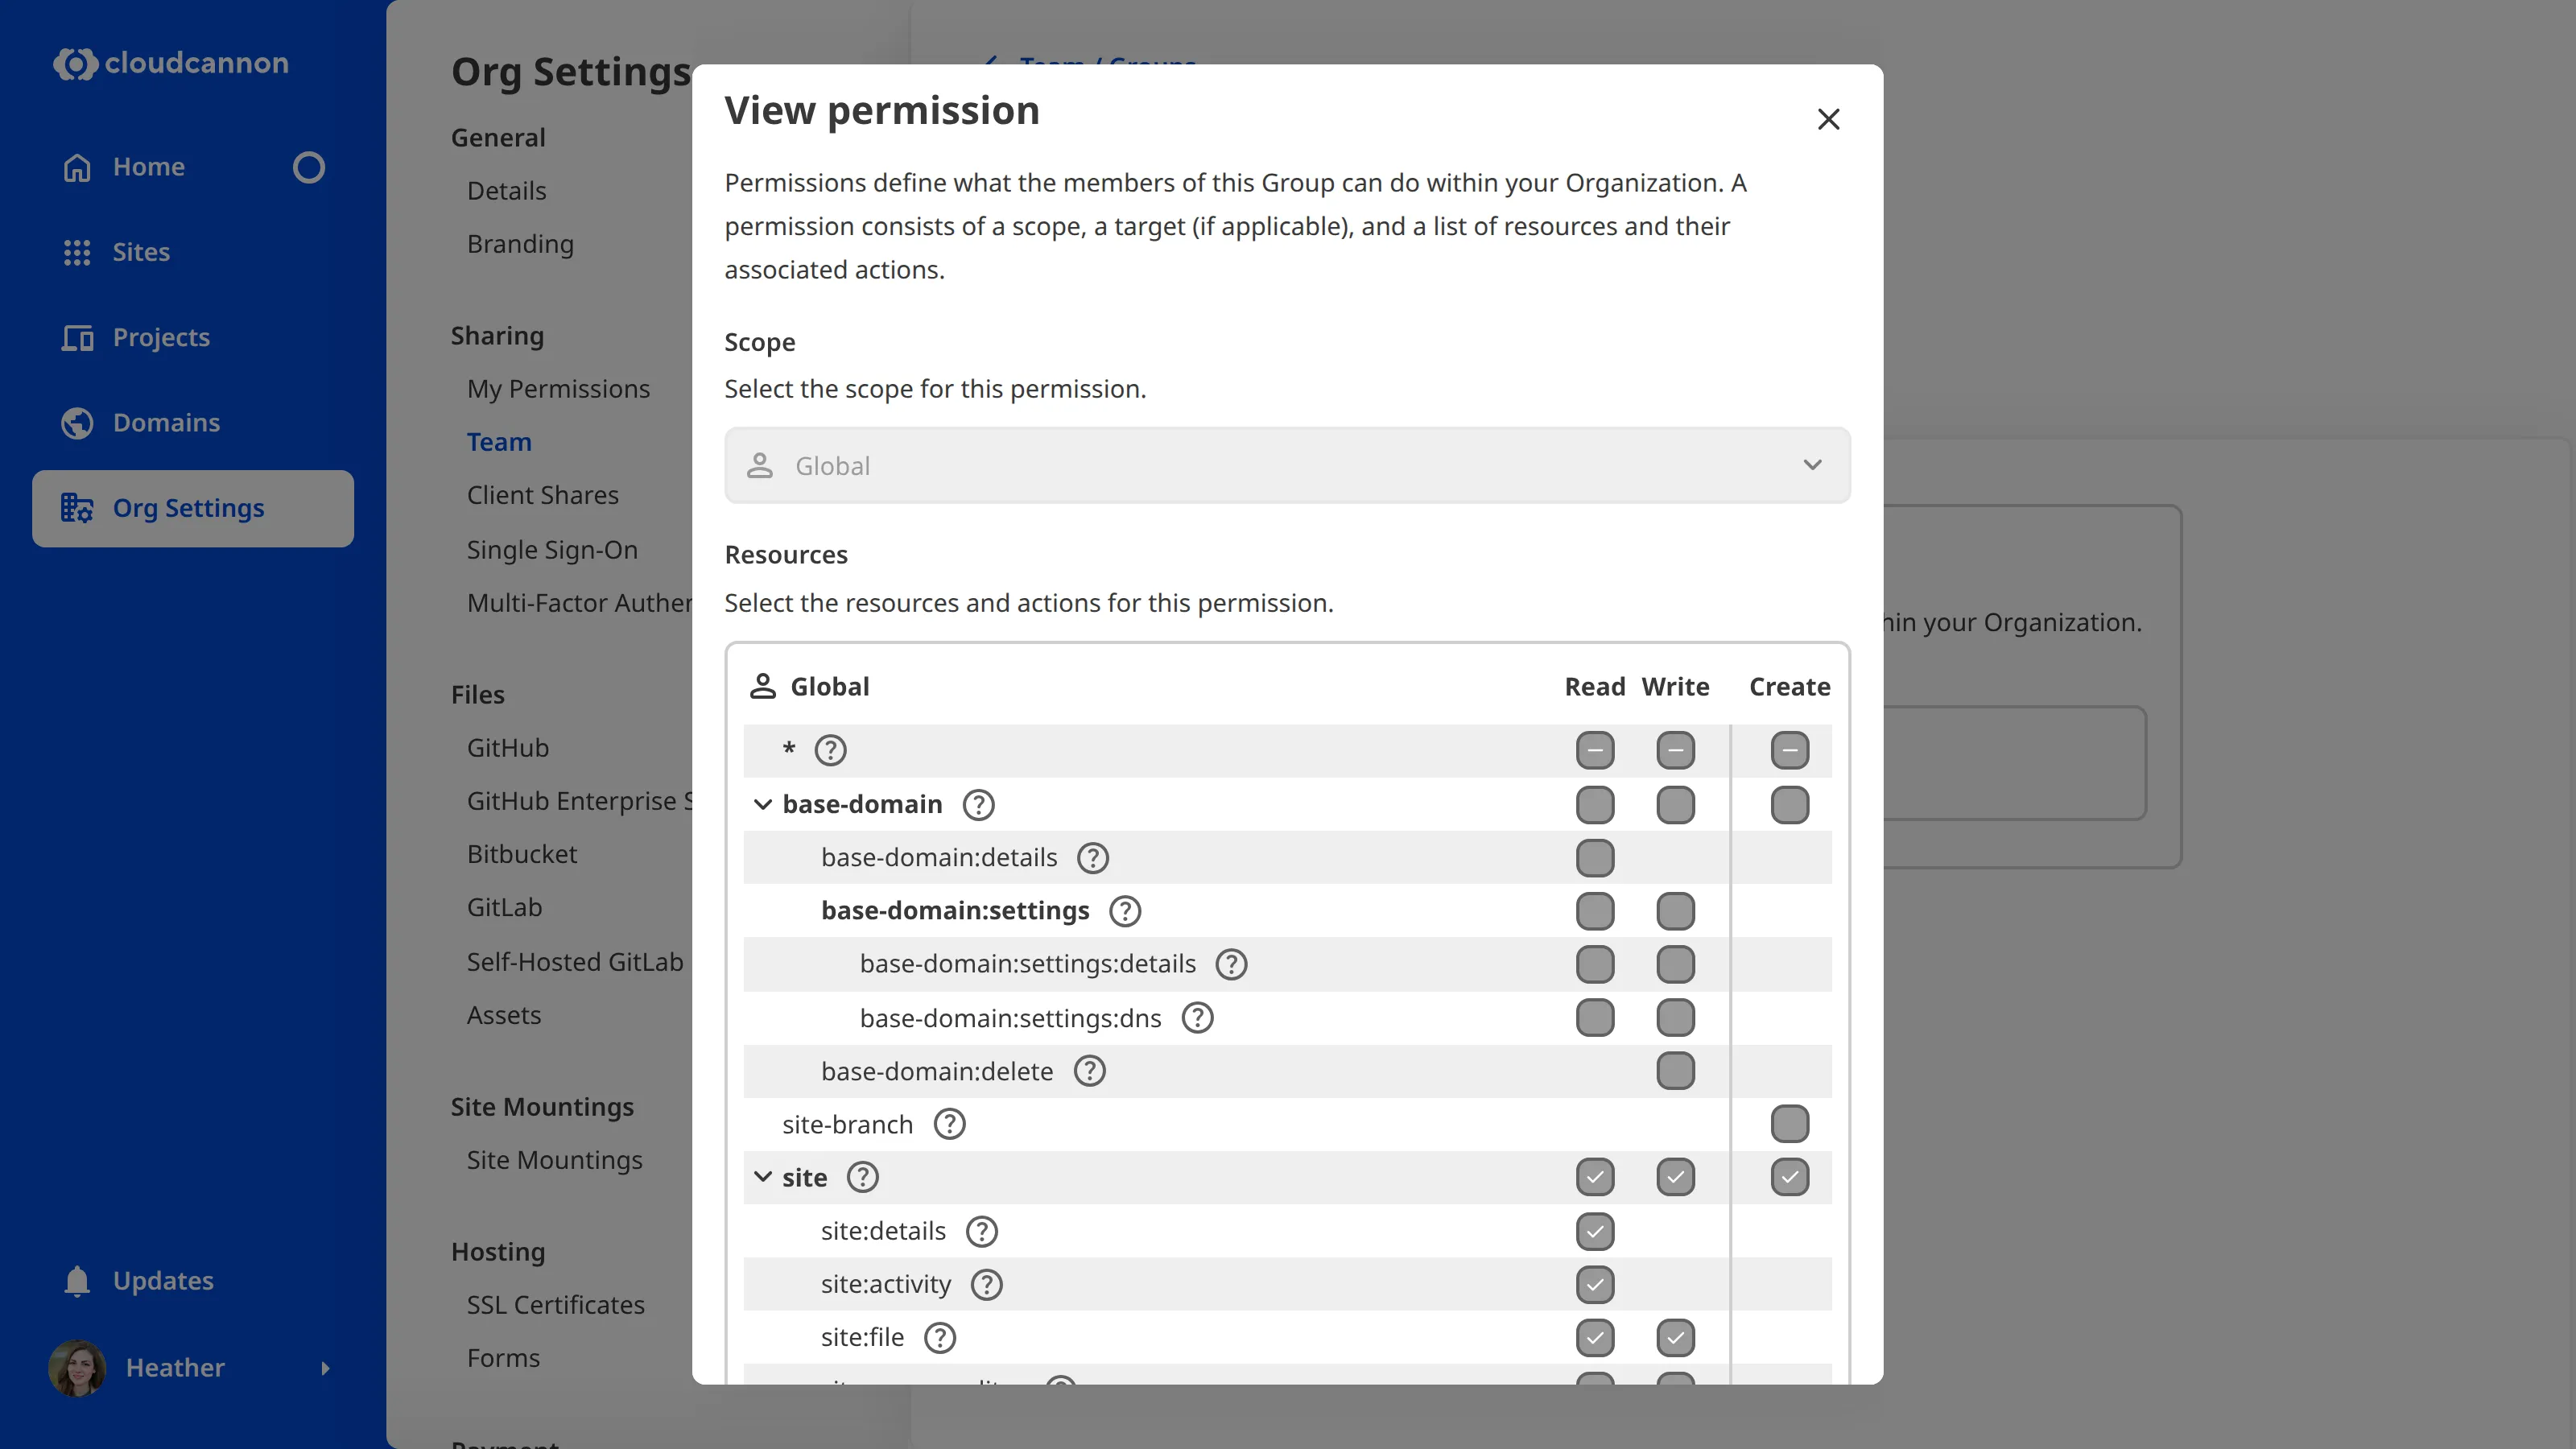
Task: Click the help icon beside site:file
Action: pos(939,1337)
